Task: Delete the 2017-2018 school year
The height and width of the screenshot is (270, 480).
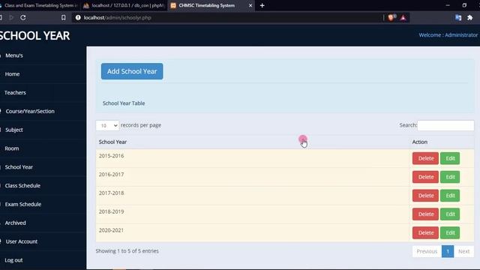Action: 425,196
